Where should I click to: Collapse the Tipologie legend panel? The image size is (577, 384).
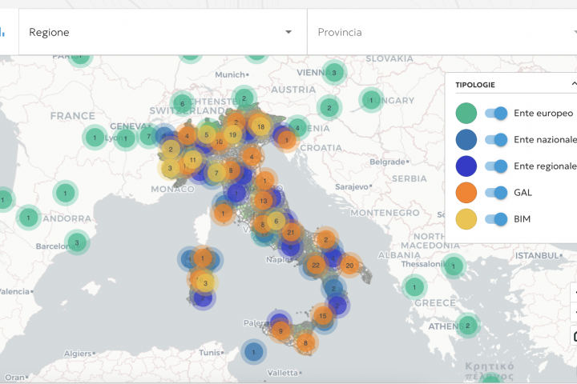click(x=573, y=84)
